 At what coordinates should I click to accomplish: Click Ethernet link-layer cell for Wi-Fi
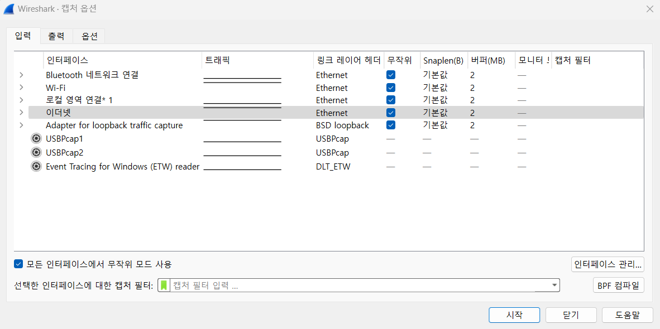click(x=332, y=88)
